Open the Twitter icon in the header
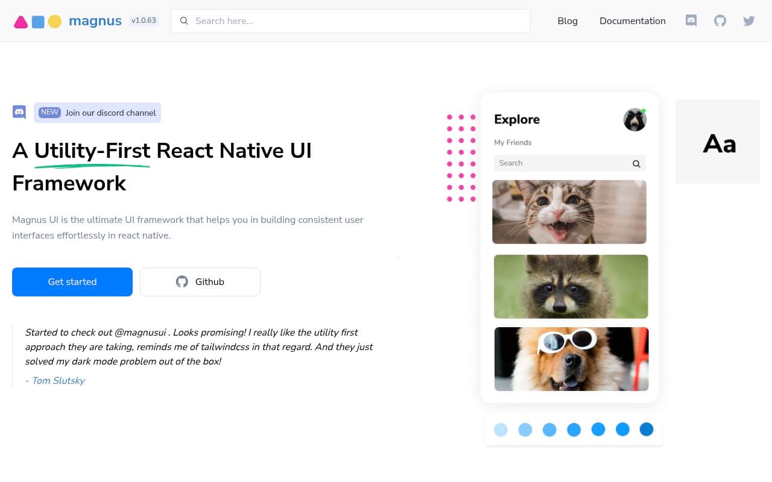The width and height of the screenshot is (772, 482). pyautogui.click(x=749, y=20)
